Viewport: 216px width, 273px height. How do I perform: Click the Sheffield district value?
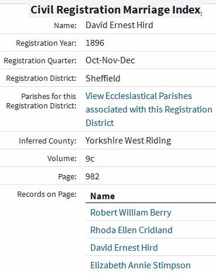pos(103,78)
